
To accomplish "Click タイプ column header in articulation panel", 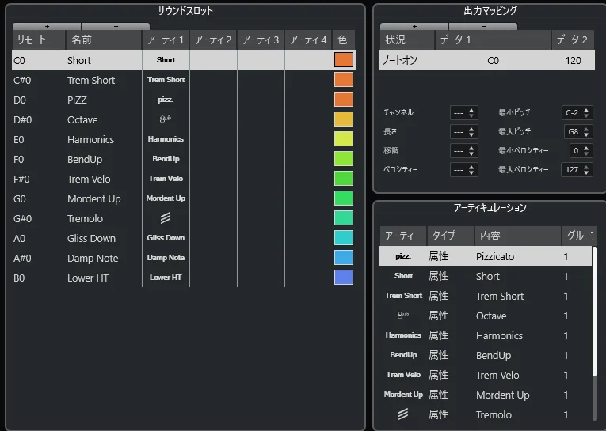I will point(451,236).
